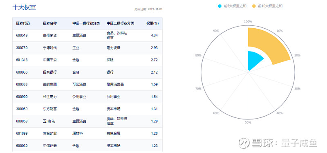Select the 中国平安 row name

50,60
